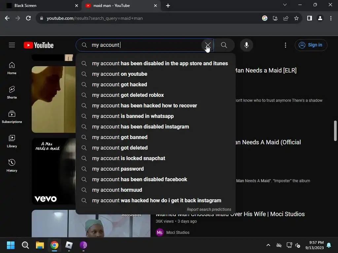
Task: Choose 'my account has been disabled facebook'
Action: 156,180
